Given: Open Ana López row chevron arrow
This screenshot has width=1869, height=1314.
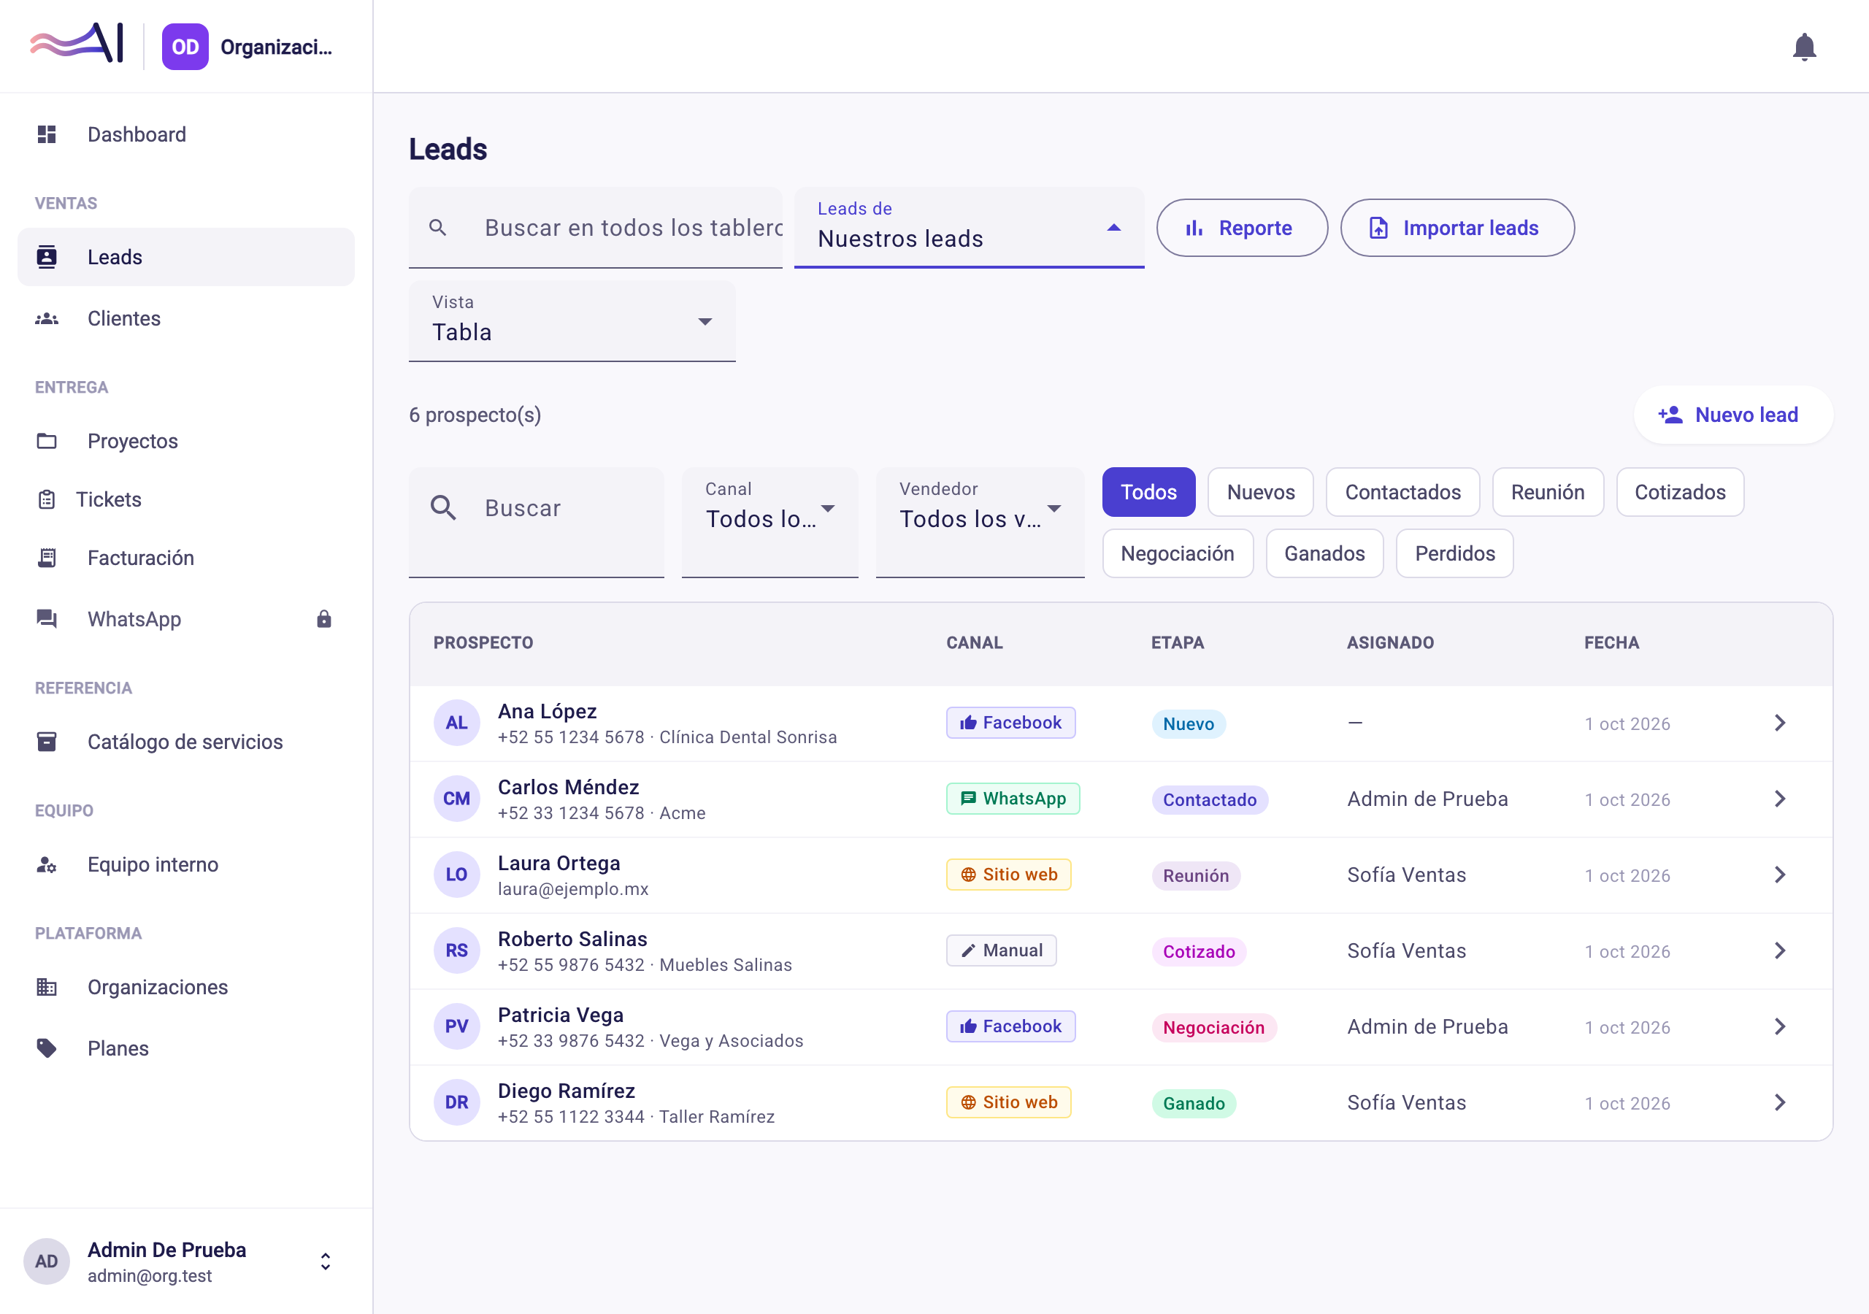Looking at the screenshot, I should click(1779, 723).
